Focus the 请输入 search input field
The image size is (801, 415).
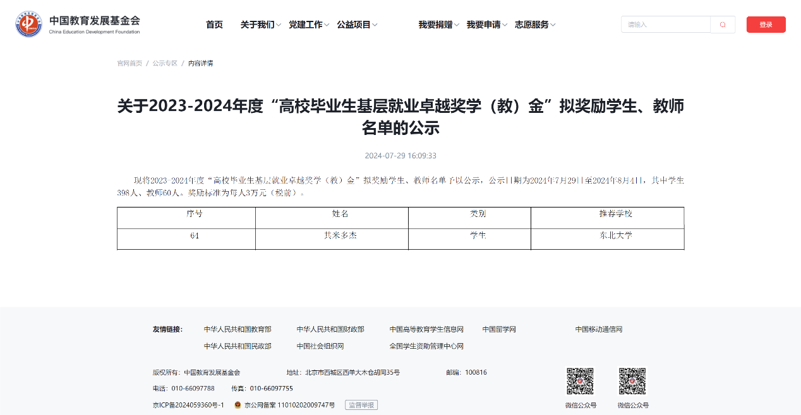pos(666,25)
